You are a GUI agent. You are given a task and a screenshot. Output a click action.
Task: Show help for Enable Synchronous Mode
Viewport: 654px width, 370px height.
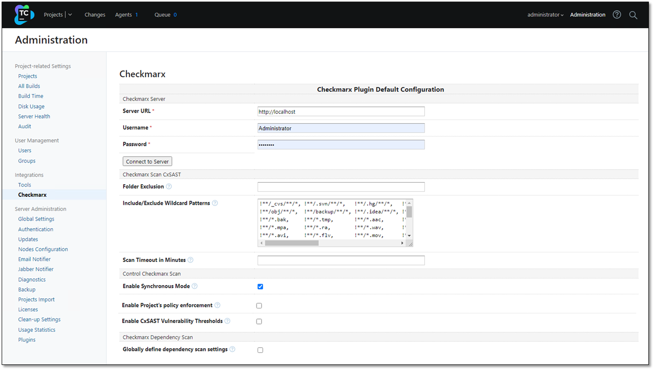194,286
